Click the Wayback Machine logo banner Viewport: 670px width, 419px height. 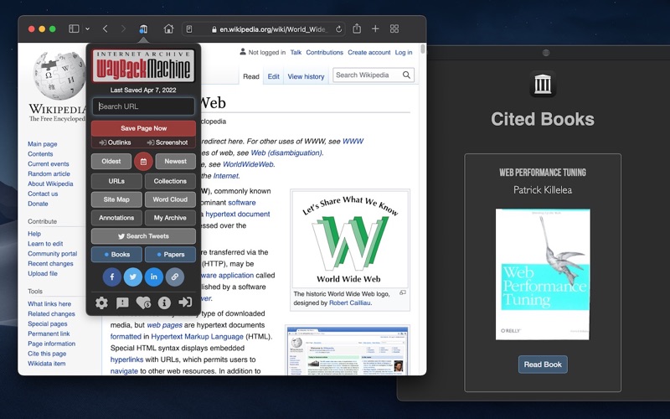point(143,65)
